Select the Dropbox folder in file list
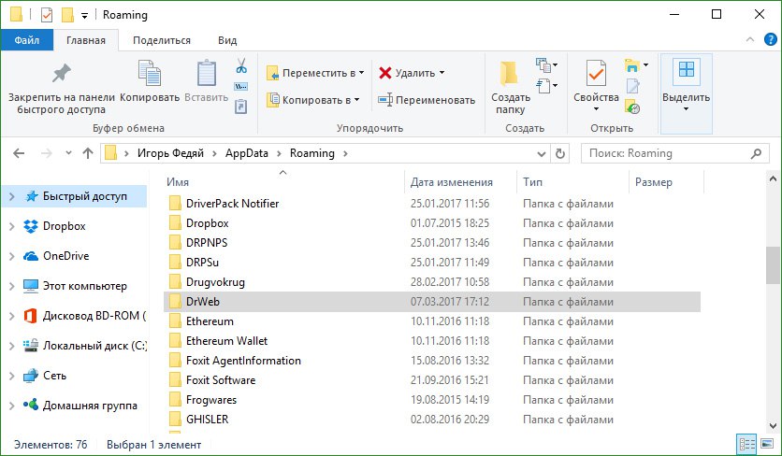 click(x=207, y=223)
